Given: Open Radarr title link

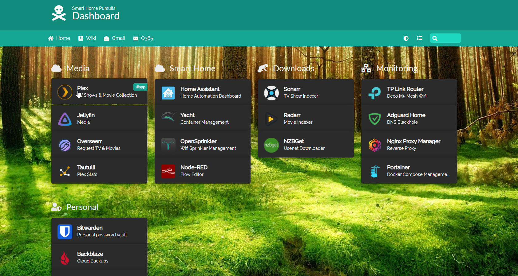Looking at the screenshot, I should coord(292,115).
